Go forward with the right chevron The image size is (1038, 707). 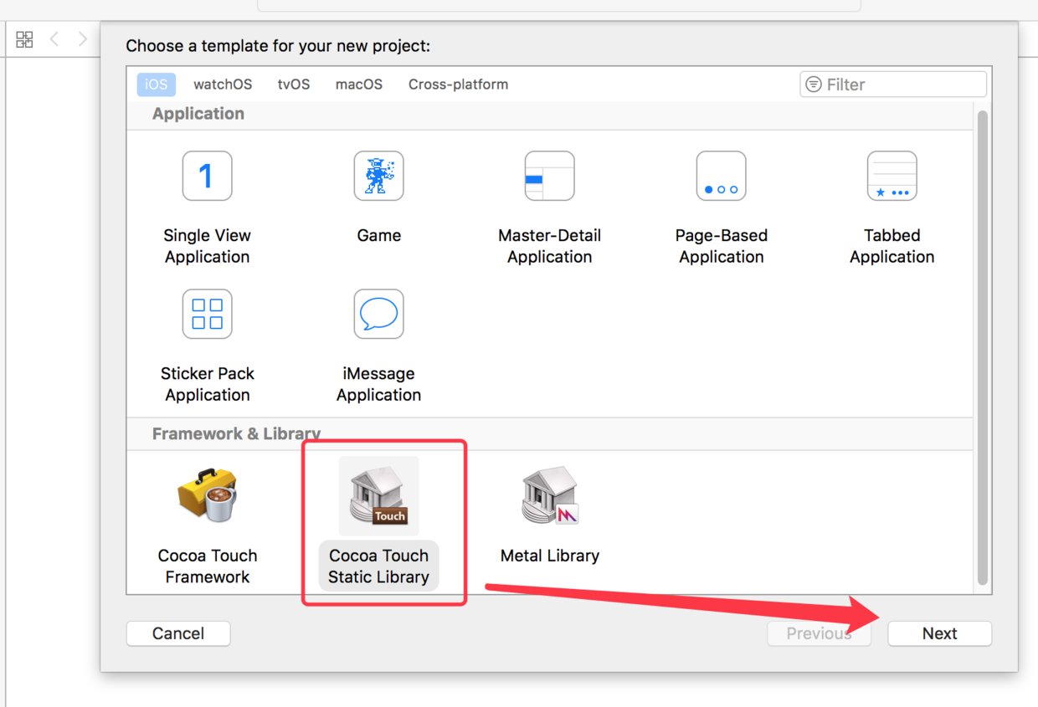(82, 39)
